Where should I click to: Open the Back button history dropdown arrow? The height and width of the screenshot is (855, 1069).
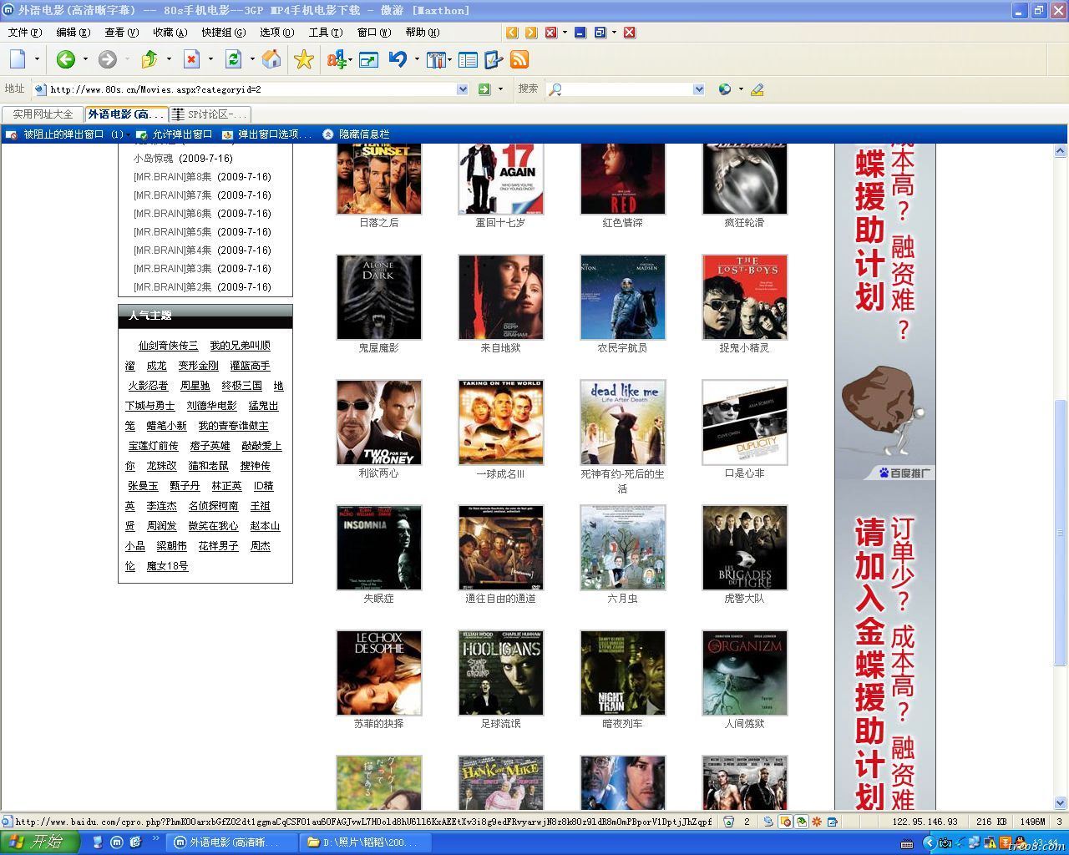pyautogui.click(x=85, y=59)
